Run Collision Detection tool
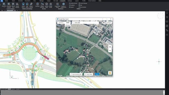The image size is (169, 95). pyautogui.click(x=42, y=5)
